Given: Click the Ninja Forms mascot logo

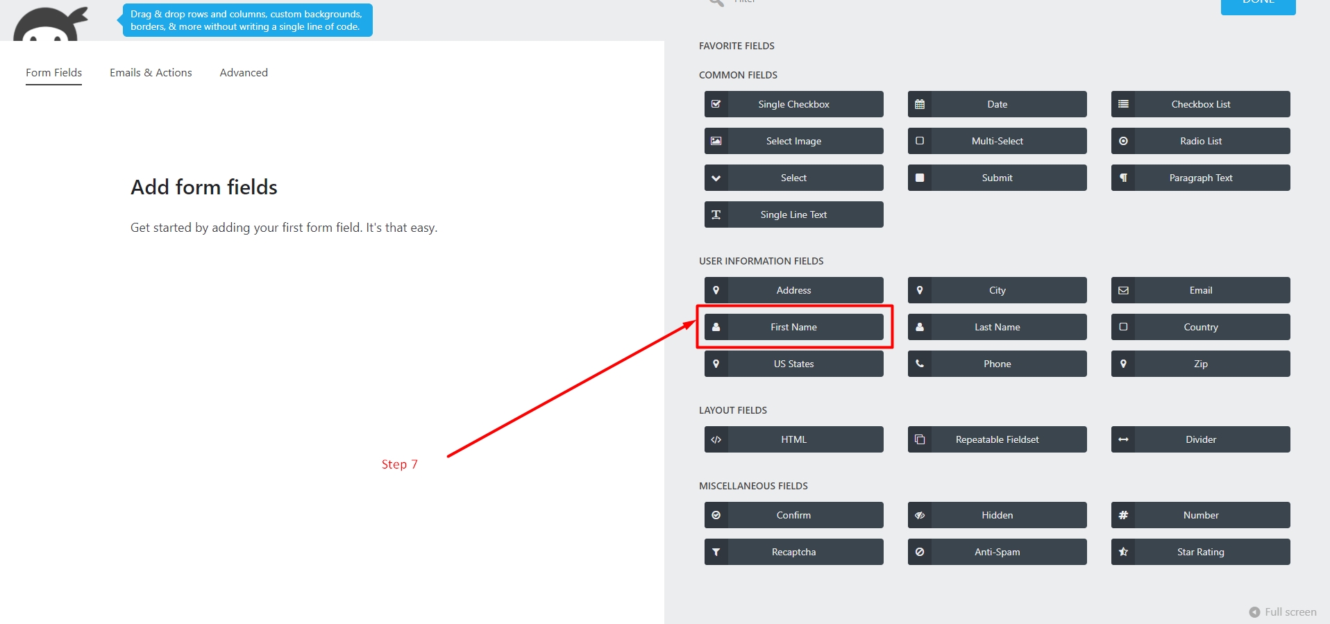Looking at the screenshot, I should 51,24.
